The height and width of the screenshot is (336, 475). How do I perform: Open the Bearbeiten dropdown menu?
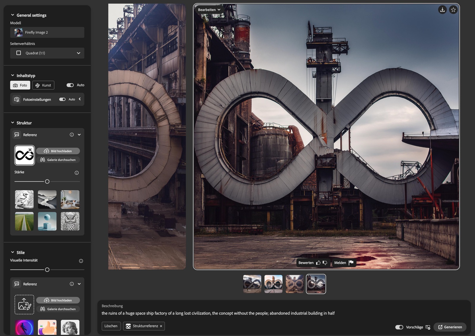(209, 10)
